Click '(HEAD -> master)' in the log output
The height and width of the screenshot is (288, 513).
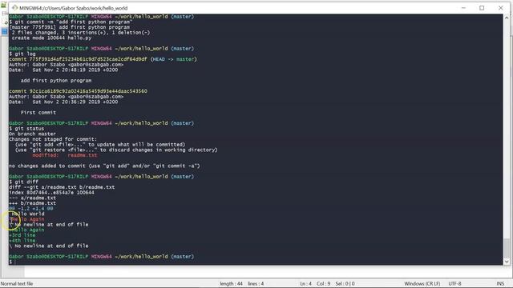click(173, 59)
